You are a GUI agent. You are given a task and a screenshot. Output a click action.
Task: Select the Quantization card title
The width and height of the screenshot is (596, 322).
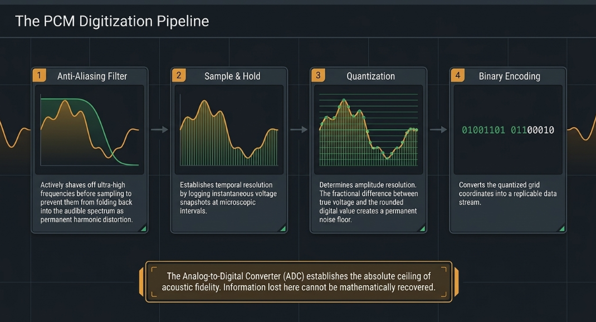point(370,76)
